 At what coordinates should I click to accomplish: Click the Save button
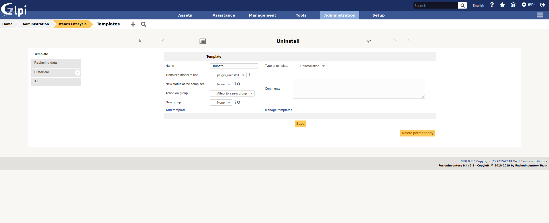pyautogui.click(x=300, y=124)
